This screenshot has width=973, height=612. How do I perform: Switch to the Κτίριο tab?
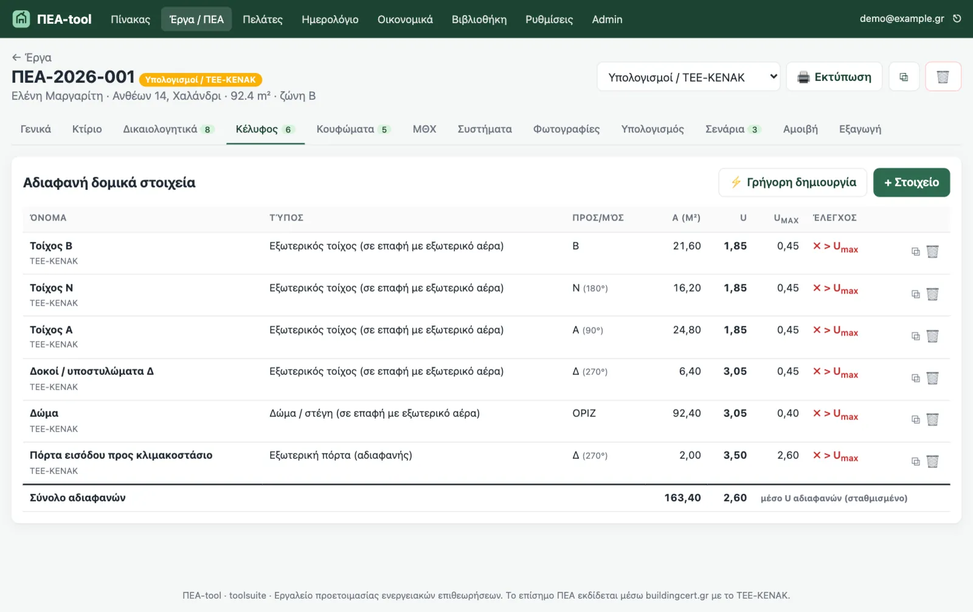87,129
